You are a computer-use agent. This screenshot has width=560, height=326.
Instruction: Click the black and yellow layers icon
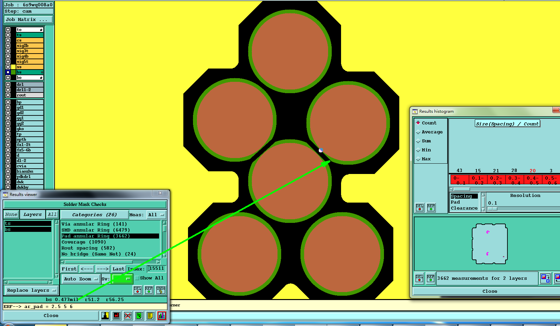point(105,315)
